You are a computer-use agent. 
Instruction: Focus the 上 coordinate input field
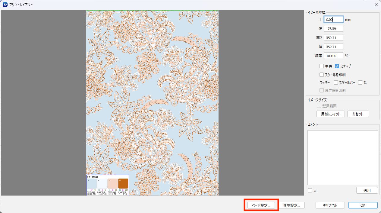334,20
